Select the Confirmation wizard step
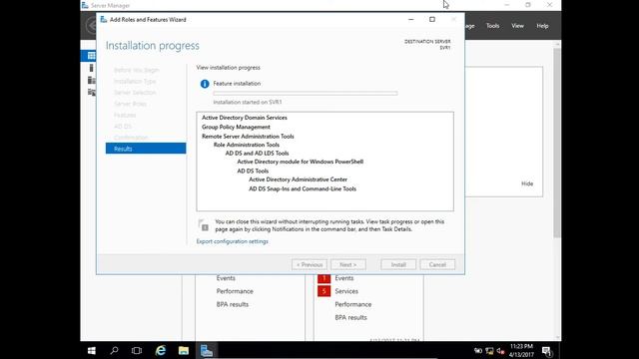The height and width of the screenshot is (359, 639). 131,138
